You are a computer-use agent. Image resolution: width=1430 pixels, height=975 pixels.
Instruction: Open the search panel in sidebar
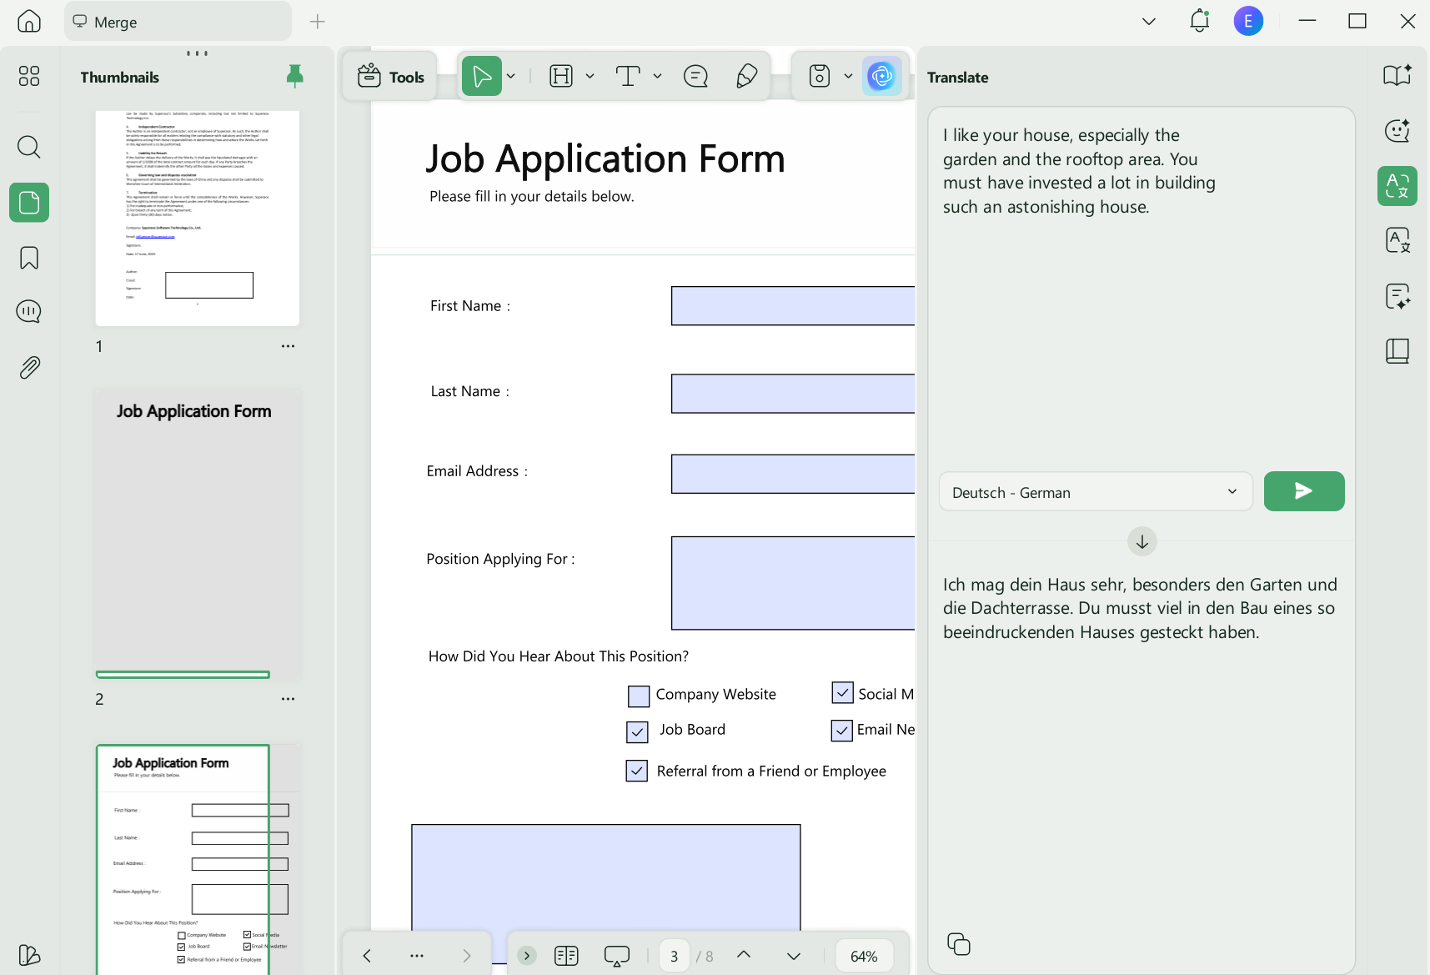(29, 148)
